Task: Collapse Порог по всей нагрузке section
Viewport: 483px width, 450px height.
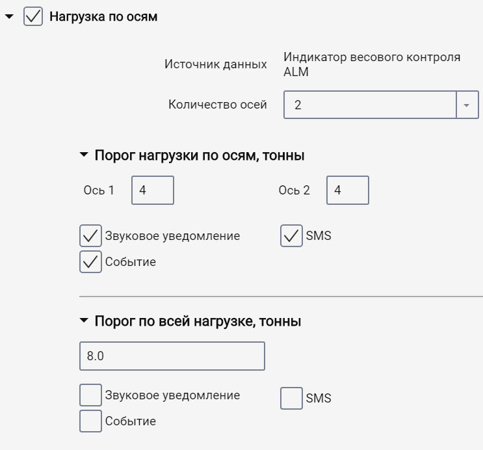Action: (x=84, y=321)
